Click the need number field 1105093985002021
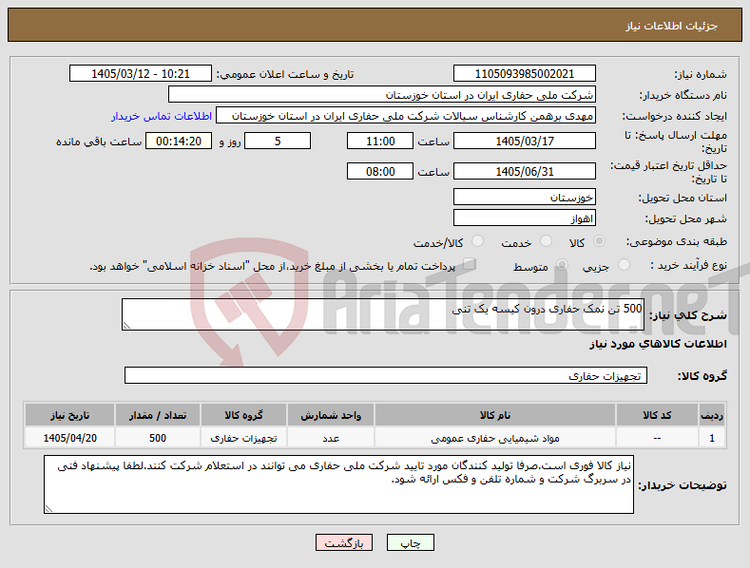 tap(524, 74)
